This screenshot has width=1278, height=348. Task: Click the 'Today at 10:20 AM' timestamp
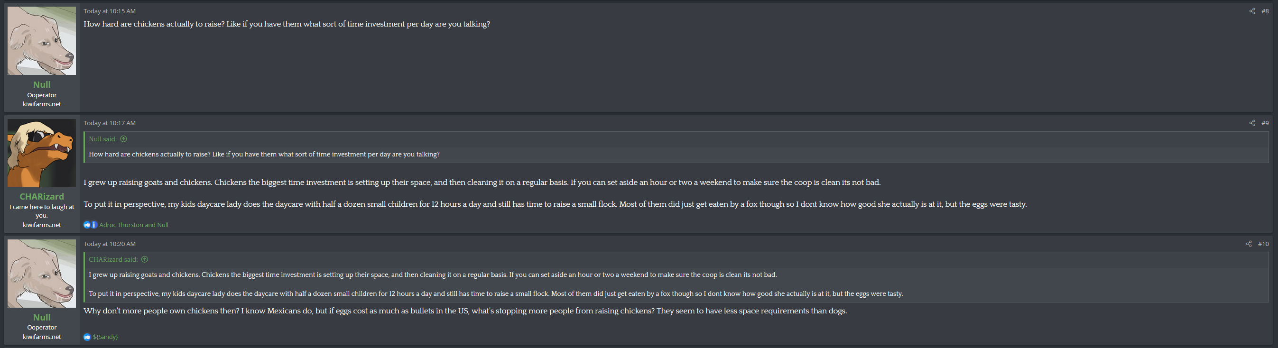[x=109, y=244]
